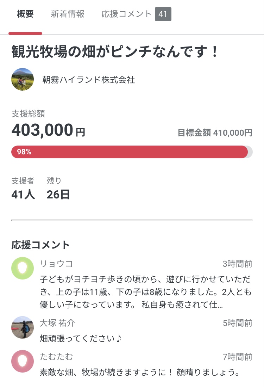264x387 pixels.
Task: Open commenter リョウコ's name
Action: [56, 264]
